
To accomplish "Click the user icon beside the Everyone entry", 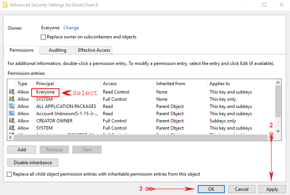I will coord(11,92).
